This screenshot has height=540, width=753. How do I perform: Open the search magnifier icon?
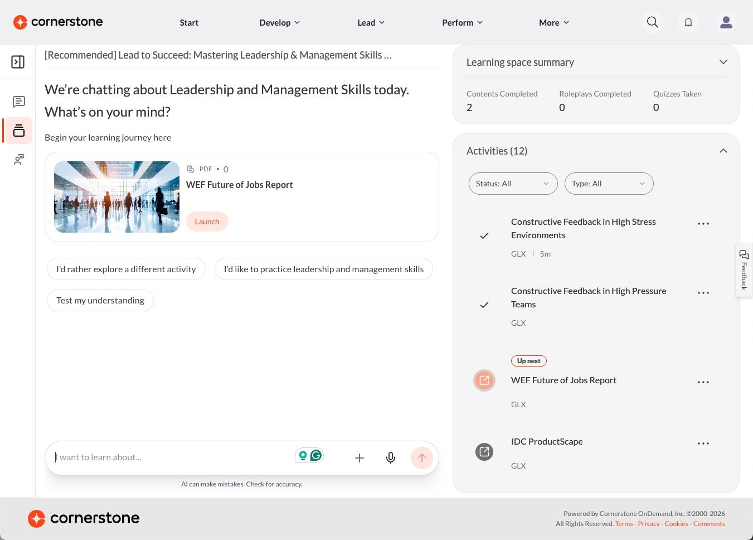652,22
